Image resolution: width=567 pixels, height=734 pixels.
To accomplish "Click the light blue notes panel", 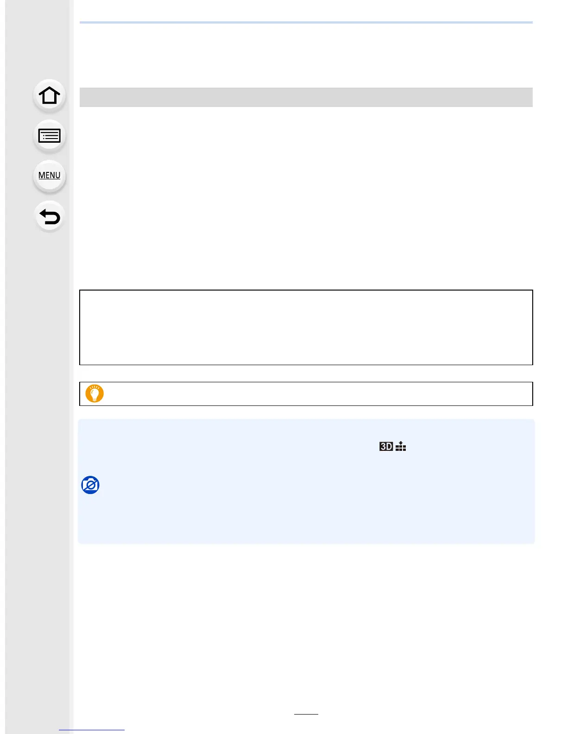I will click(x=306, y=510).
